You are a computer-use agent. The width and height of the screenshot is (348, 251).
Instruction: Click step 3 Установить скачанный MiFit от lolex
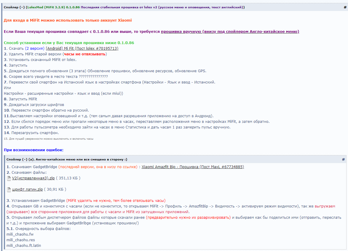pyautogui.click(x=40, y=60)
